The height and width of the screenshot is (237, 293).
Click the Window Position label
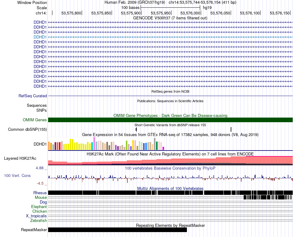coord(32,2)
